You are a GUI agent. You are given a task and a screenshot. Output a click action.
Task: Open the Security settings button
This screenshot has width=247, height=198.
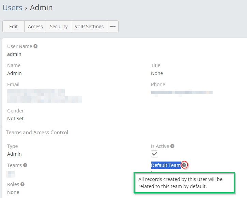tap(59, 27)
